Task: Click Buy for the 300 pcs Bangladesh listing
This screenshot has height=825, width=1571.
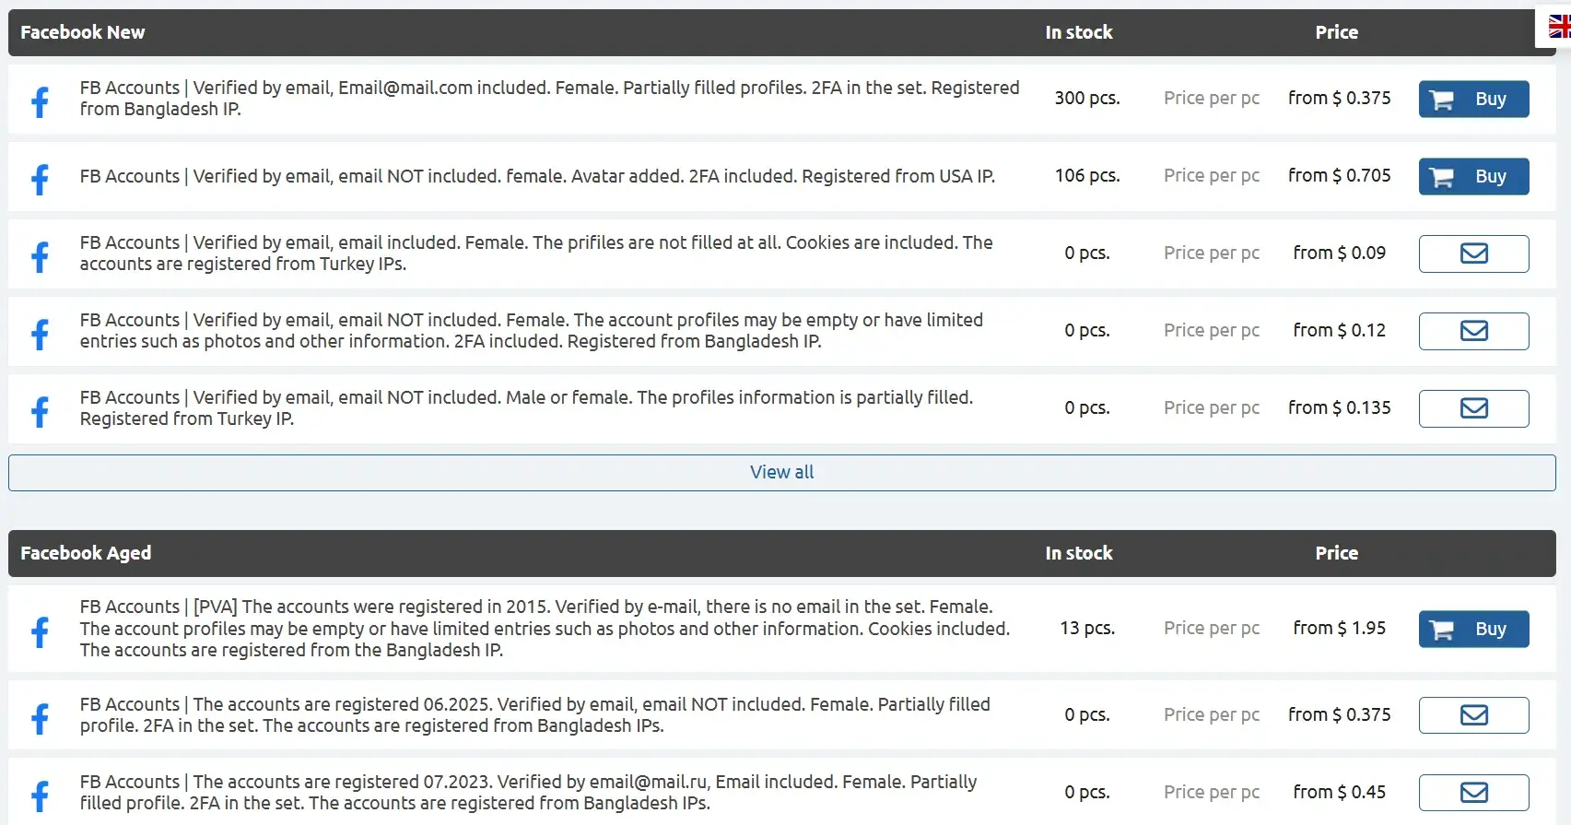Action: 1472,99
